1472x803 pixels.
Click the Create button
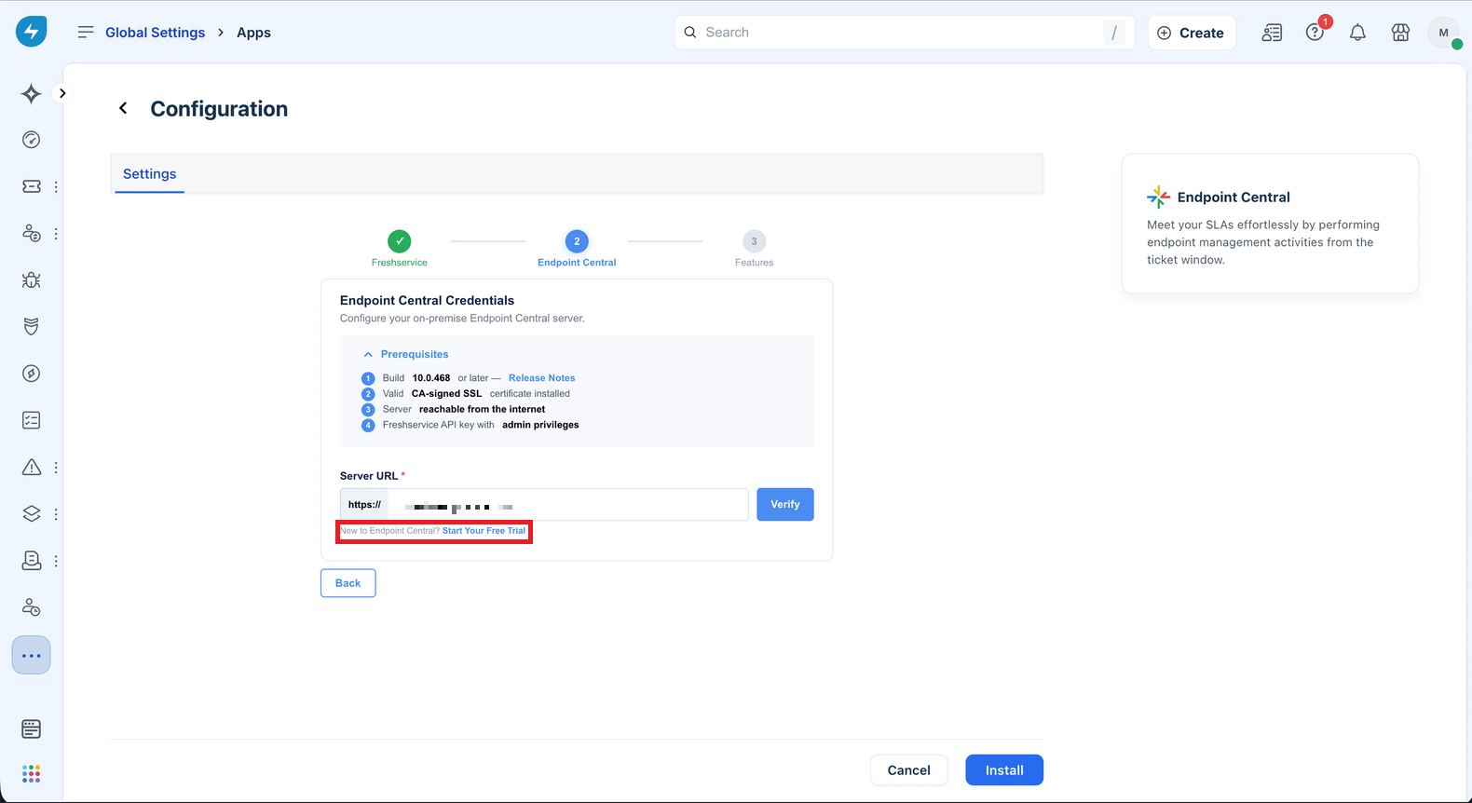(x=1192, y=33)
